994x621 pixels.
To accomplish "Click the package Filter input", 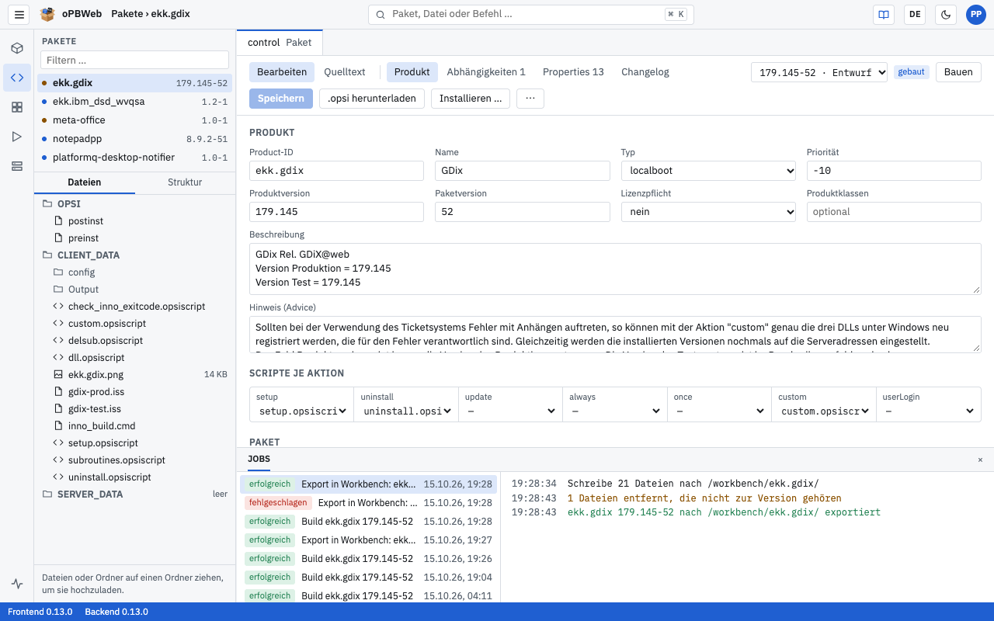I will [x=135, y=60].
